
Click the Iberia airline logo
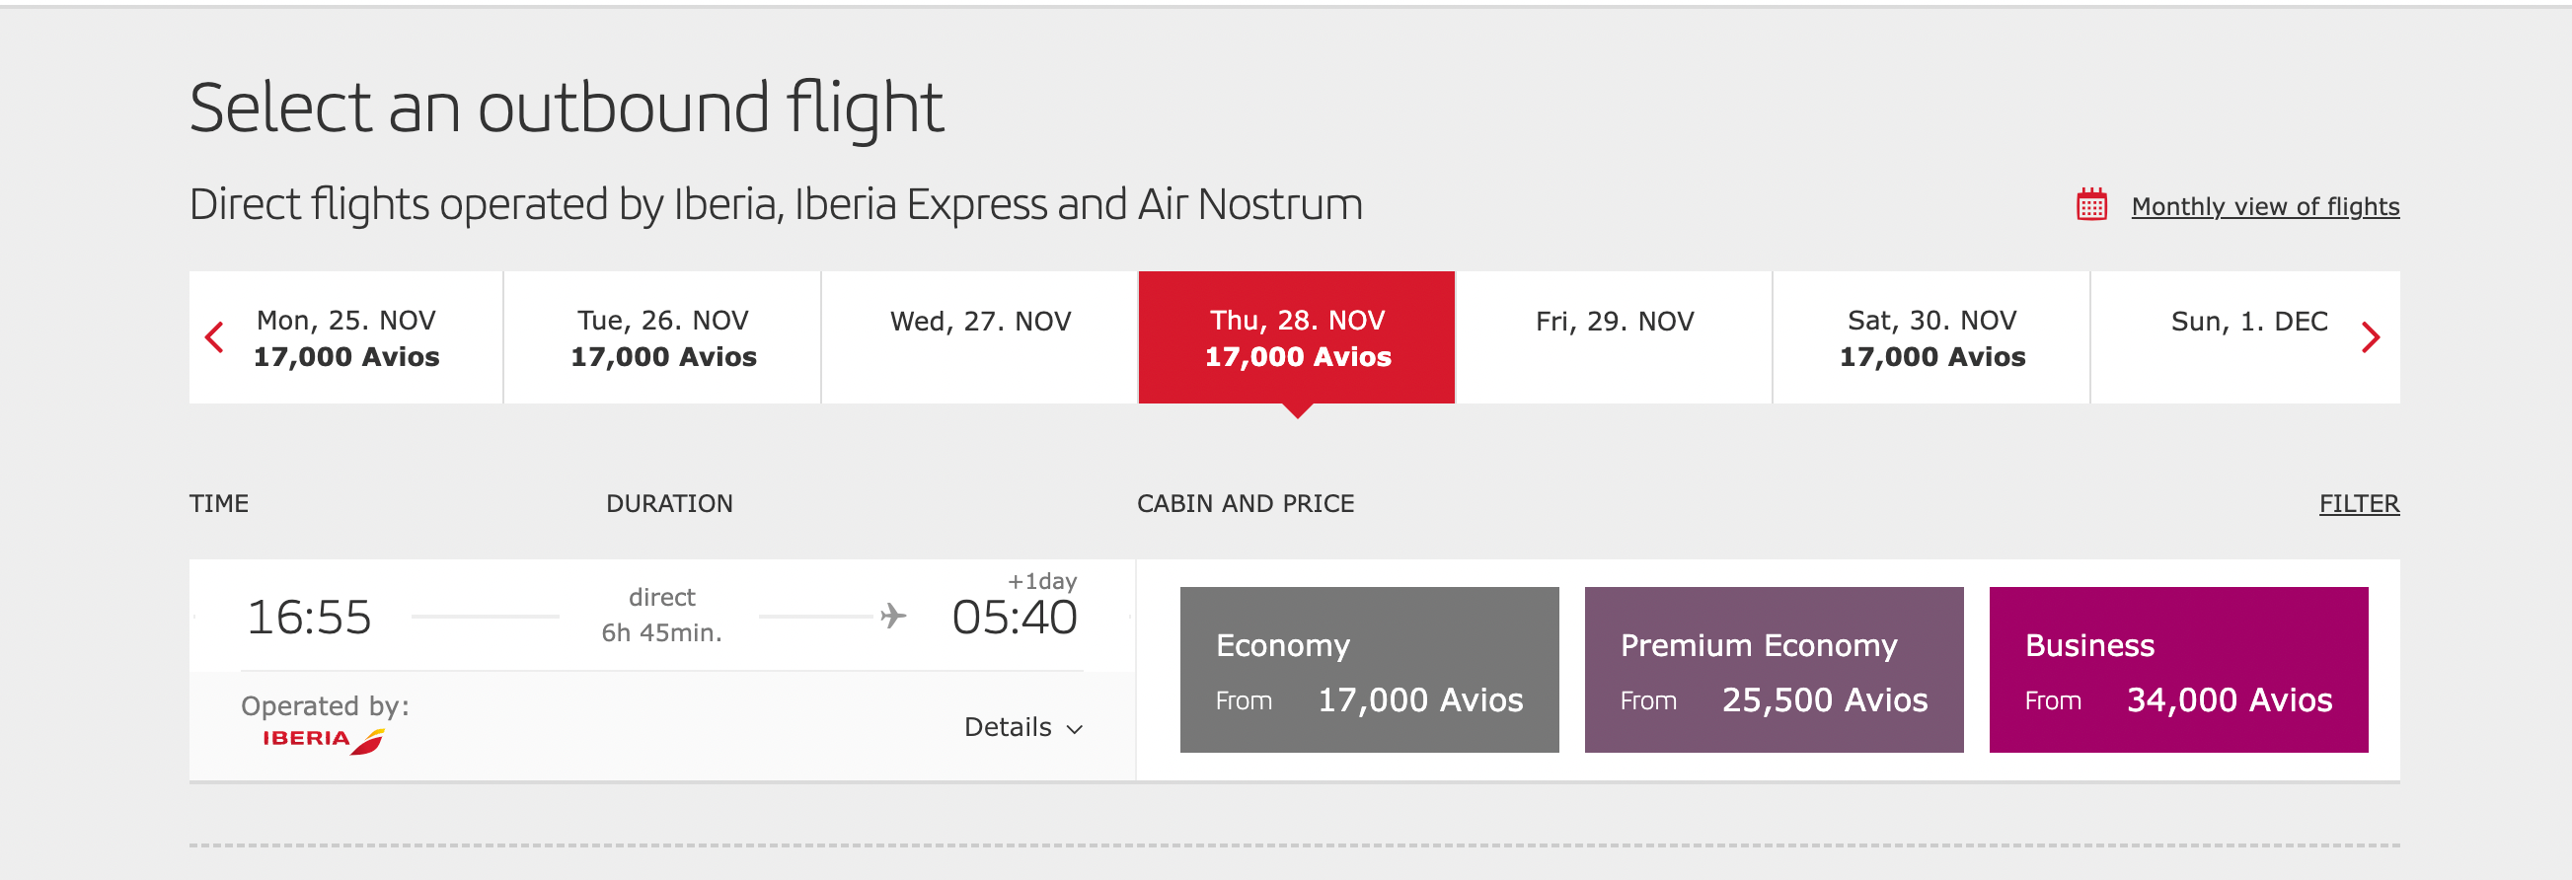[x=323, y=739]
